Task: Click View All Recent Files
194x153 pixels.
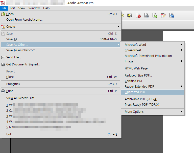Action: tap(21, 98)
